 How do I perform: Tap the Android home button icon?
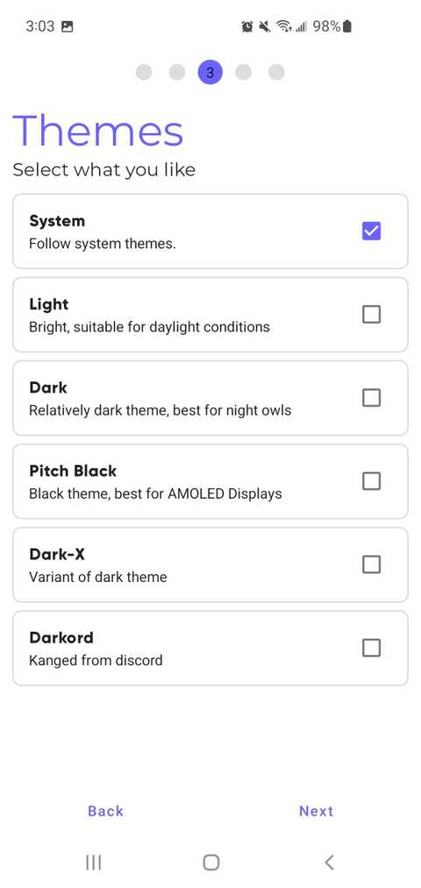tap(210, 862)
